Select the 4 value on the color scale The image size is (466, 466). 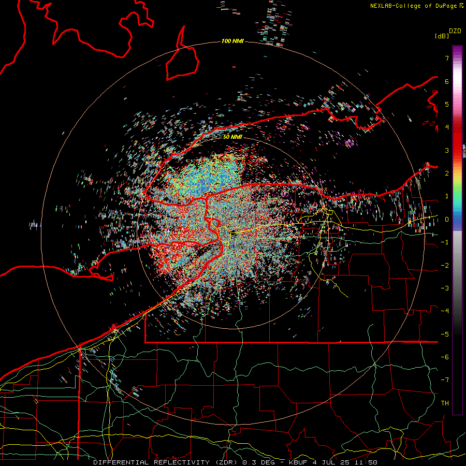click(447, 127)
